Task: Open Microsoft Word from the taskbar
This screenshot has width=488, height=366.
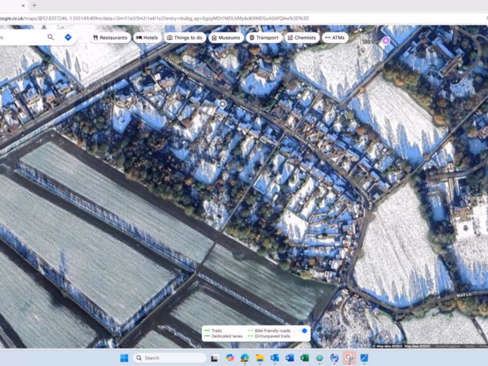Action: pyautogui.click(x=289, y=358)
